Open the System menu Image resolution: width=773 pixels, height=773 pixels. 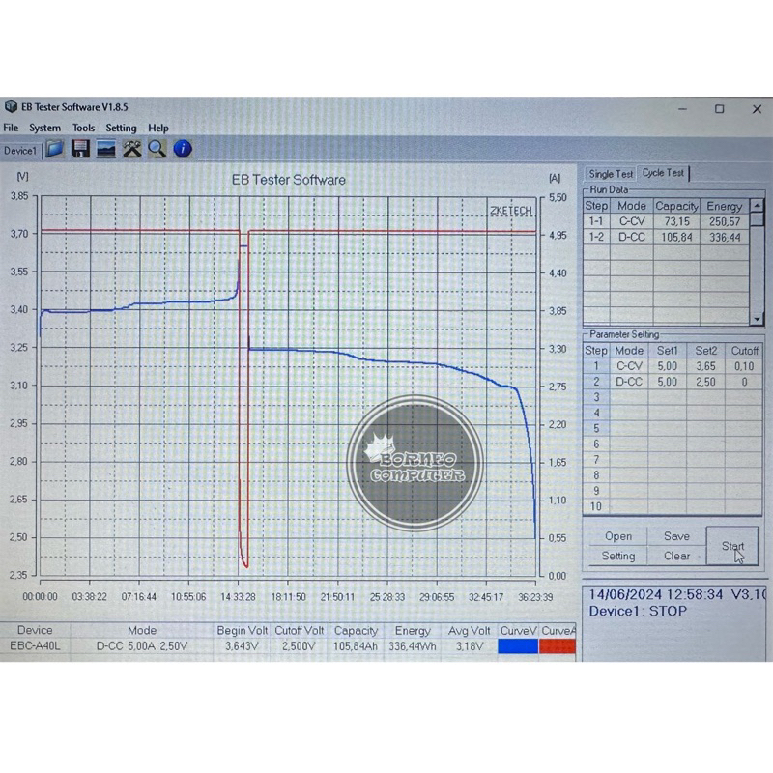tap(44, 128)
